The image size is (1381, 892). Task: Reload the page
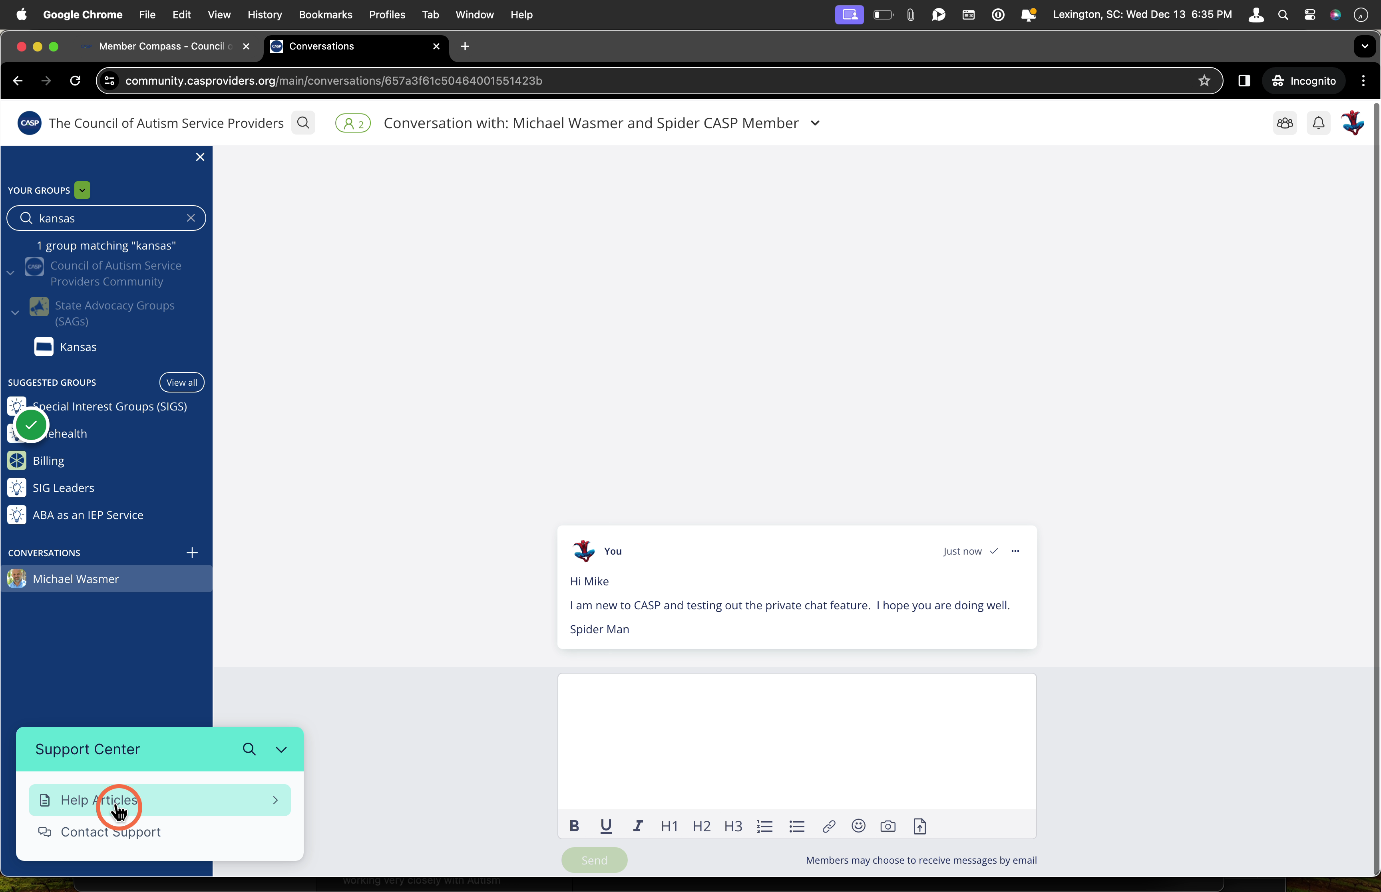[75, 81]
